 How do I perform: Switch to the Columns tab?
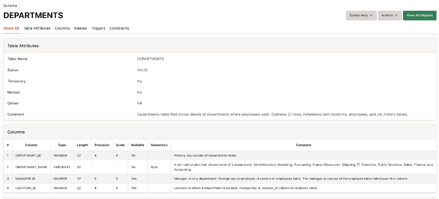point(62,28)
